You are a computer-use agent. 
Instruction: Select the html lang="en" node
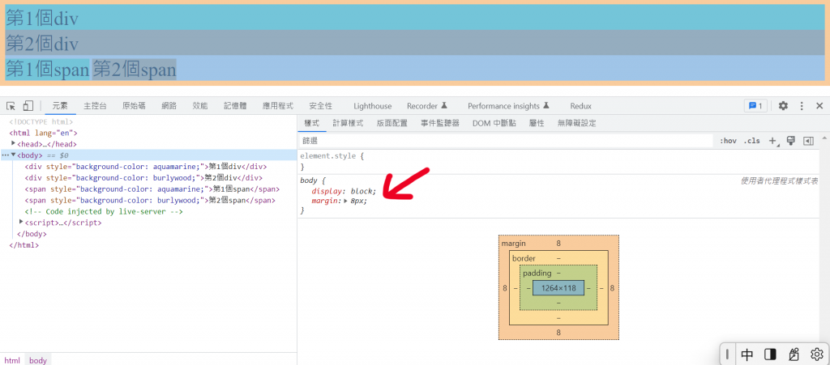click(x=44, y=133)
